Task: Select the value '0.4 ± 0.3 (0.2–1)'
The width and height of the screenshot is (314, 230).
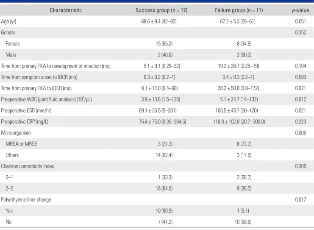Action: point(238,77)
